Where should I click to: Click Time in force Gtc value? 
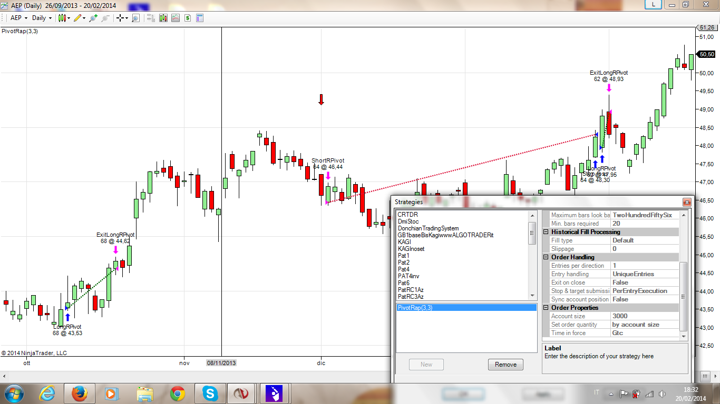645,333
